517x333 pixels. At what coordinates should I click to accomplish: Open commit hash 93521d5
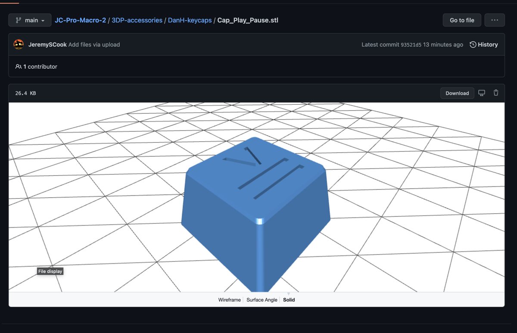[411, 44]
